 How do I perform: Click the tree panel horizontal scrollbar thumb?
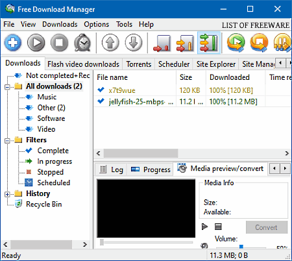pyautogui.click(x=42, y=245)
